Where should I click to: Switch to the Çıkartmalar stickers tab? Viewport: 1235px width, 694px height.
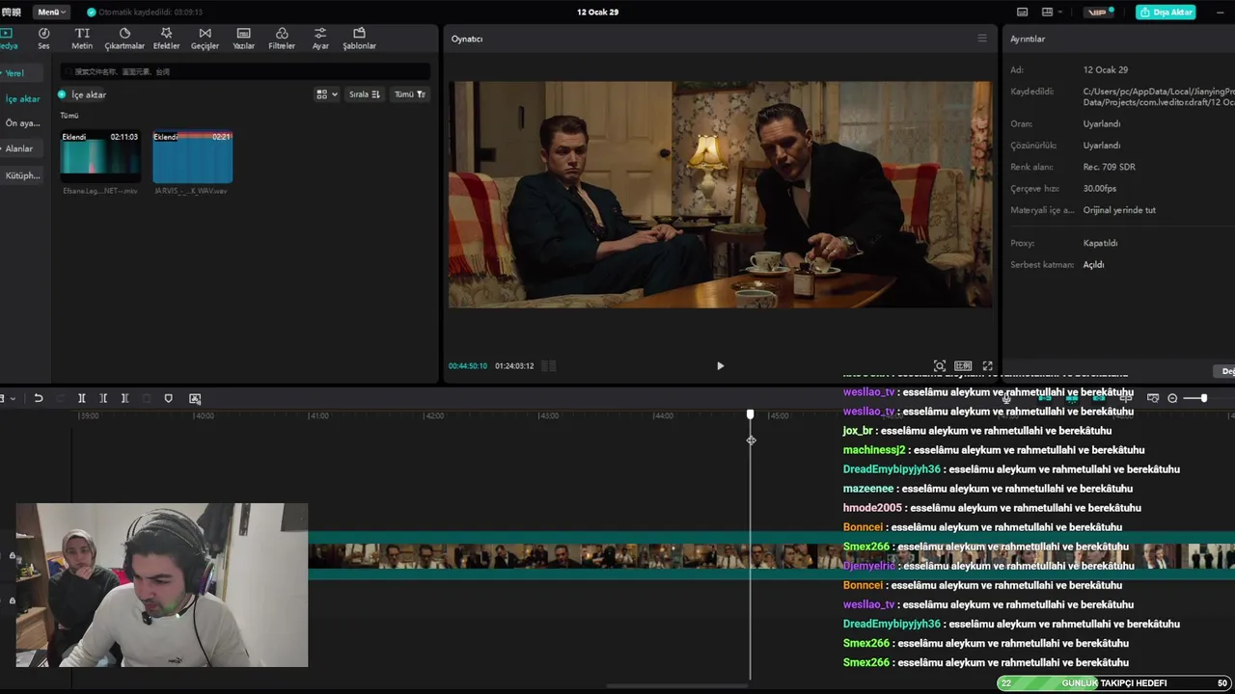[x=124, y=39]
